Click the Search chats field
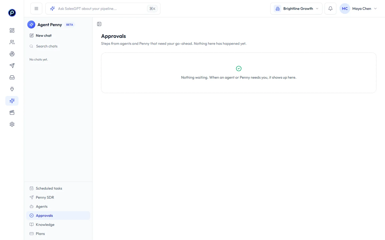 (58, 46)
